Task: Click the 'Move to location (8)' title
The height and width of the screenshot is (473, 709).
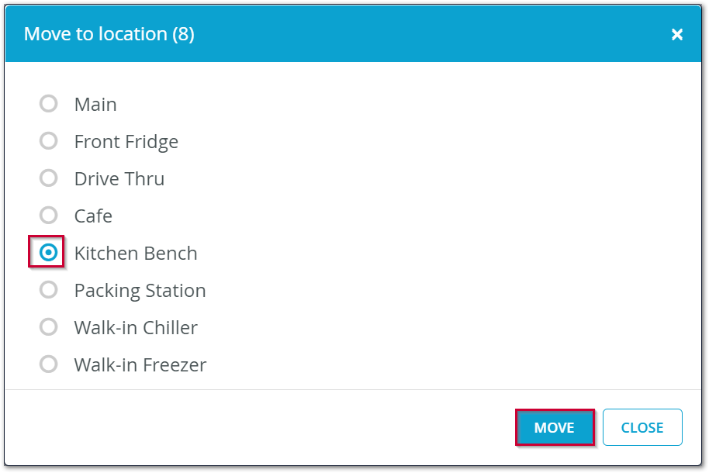Action: [x=109, y=34]
